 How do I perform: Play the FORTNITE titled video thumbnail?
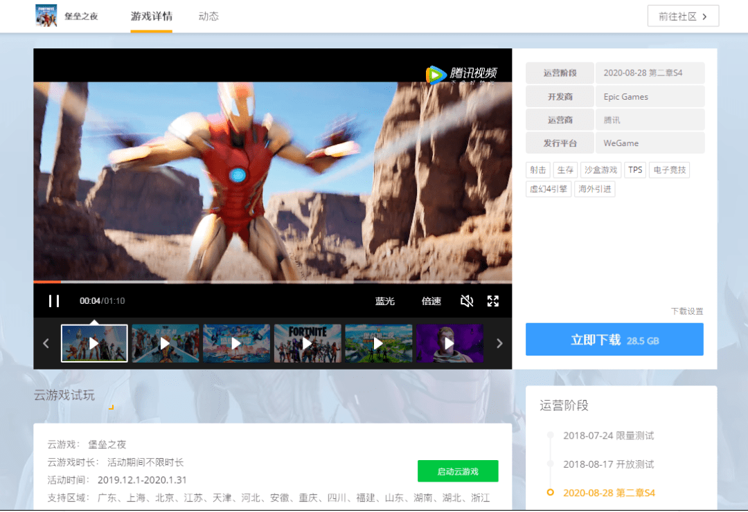(x=308, y=343)
